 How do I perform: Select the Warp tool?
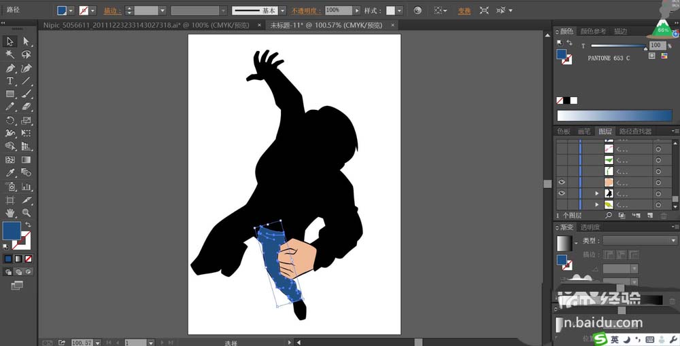point(10,133)
